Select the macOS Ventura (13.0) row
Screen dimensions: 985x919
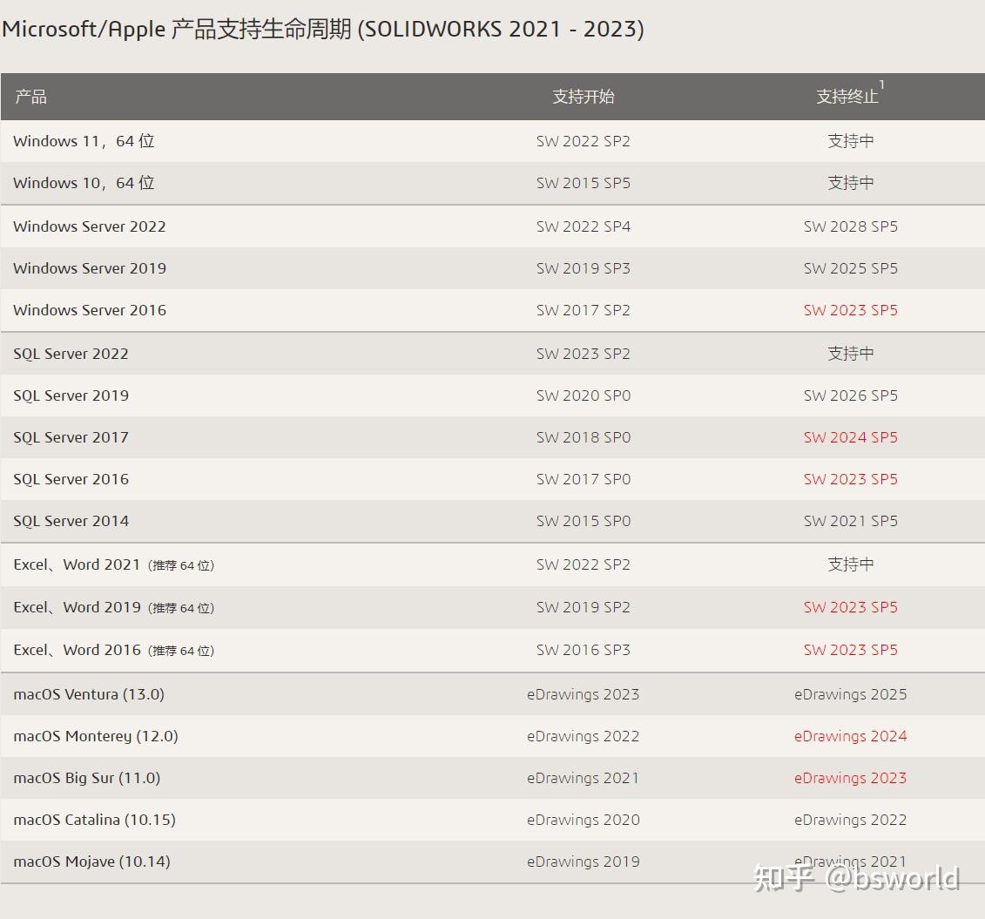(493, 694)
